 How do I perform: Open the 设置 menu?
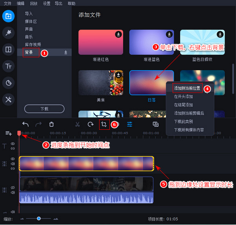click(47, 3)
